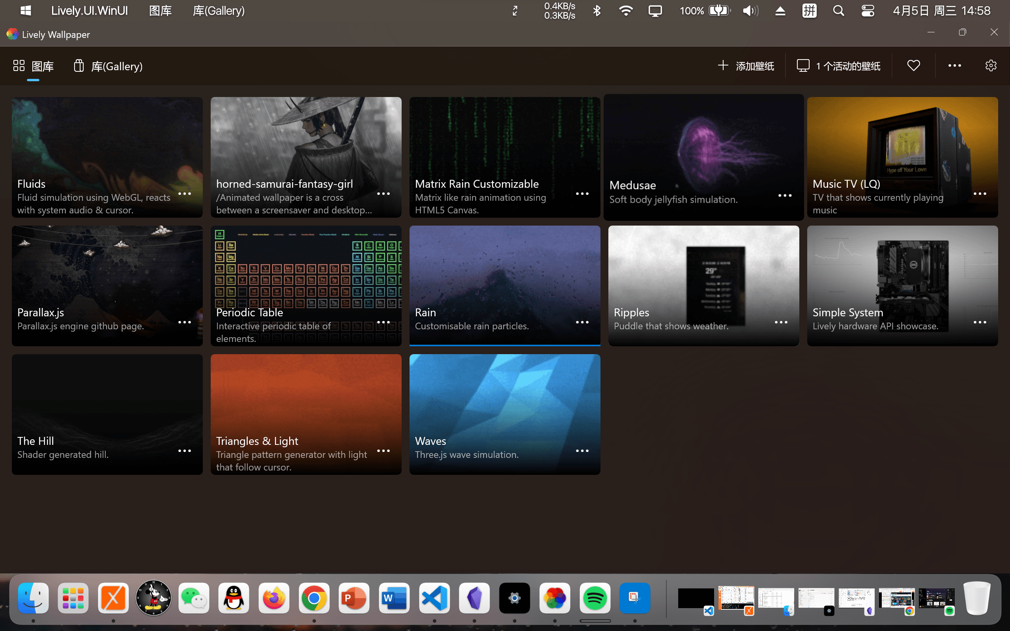This screenshot has height=631, width=1010.
Task: Open 1 个活动的壁纸 active wallpapers
Action: coord(838,65)
